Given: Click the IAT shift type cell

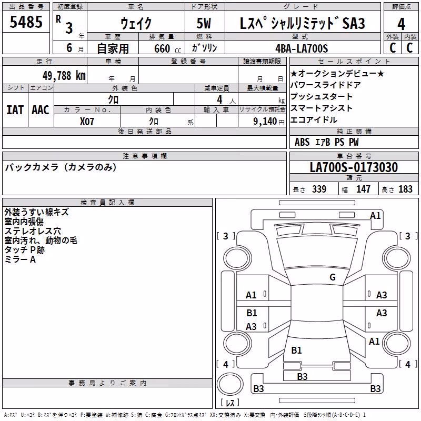Looking at the screenshot, I should click(x=15, y=110).
